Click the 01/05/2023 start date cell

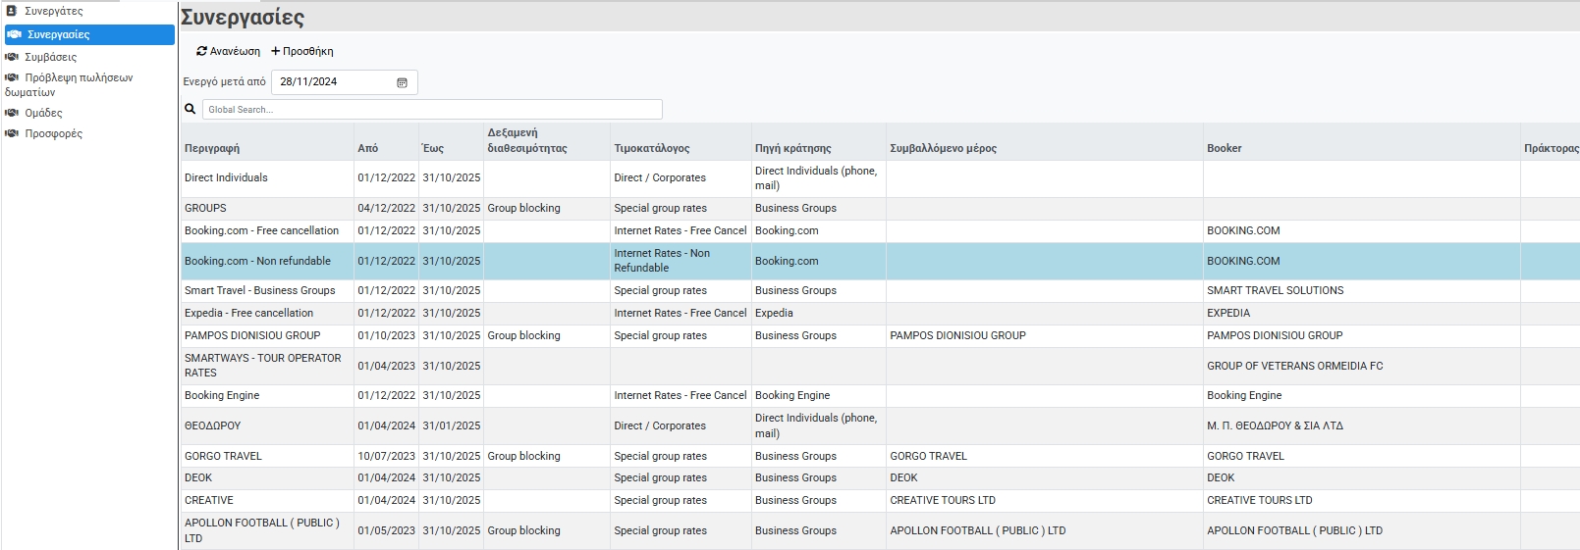(386, 530)
